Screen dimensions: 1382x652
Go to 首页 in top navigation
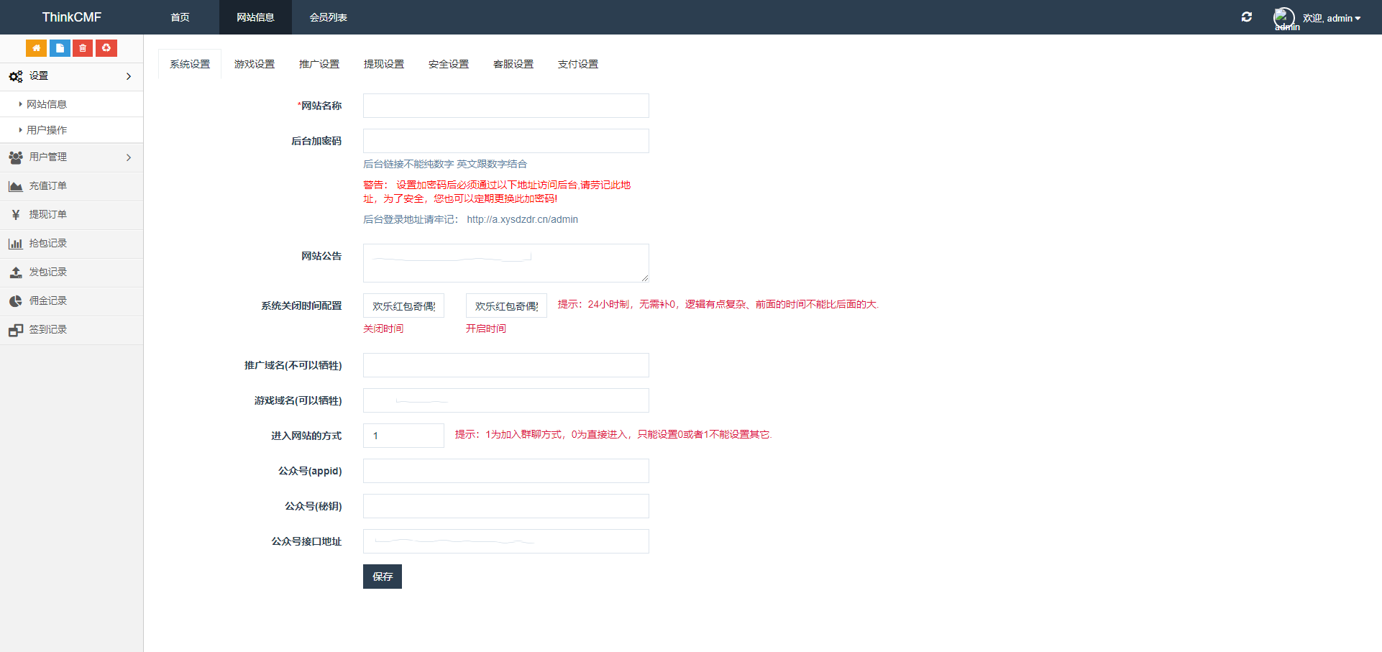click(180, 17)
